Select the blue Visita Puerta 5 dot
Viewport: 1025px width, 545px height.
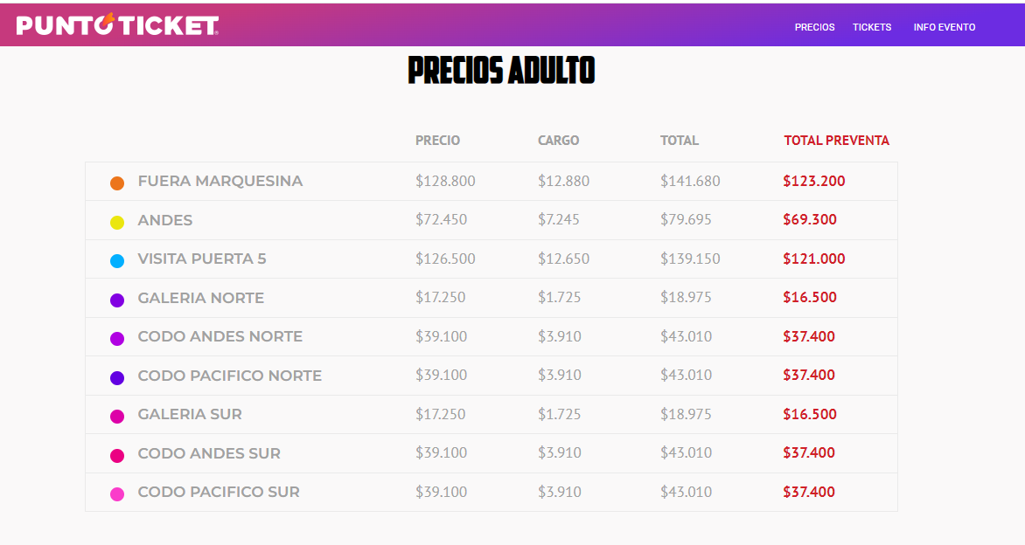pos(117,260)
